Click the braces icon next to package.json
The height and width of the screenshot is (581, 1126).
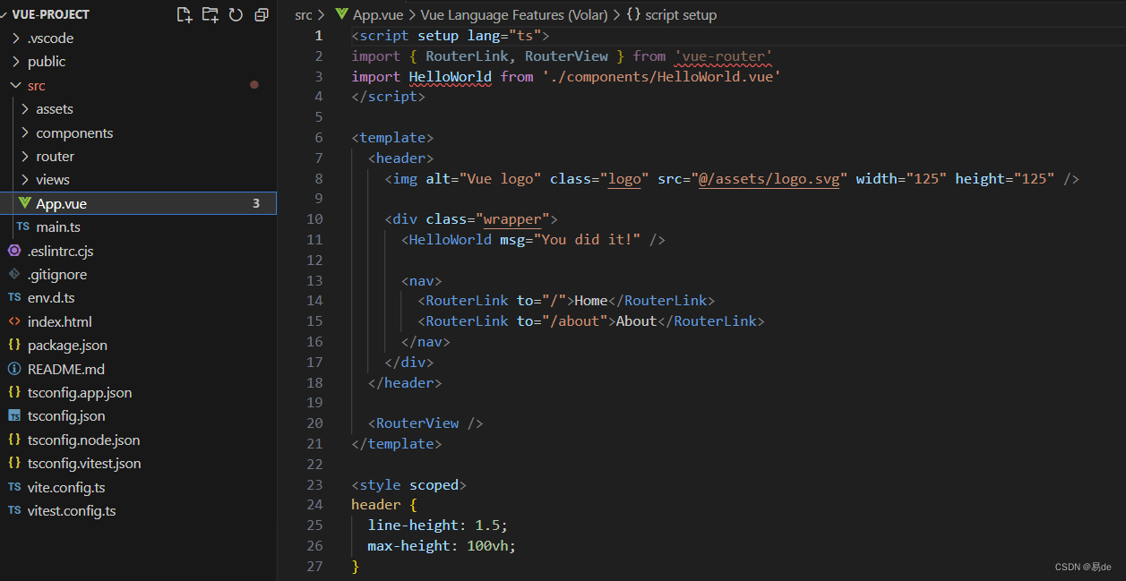click(14, 345)
